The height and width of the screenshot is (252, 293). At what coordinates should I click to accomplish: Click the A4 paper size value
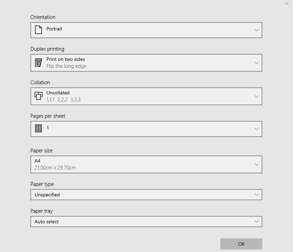click(x=37, y=161)
